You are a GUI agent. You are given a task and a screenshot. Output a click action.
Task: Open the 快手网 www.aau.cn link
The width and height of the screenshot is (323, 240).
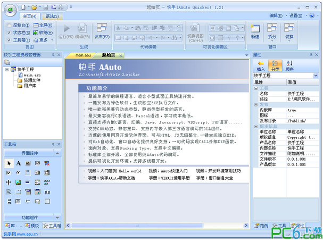tap(21, 234)
